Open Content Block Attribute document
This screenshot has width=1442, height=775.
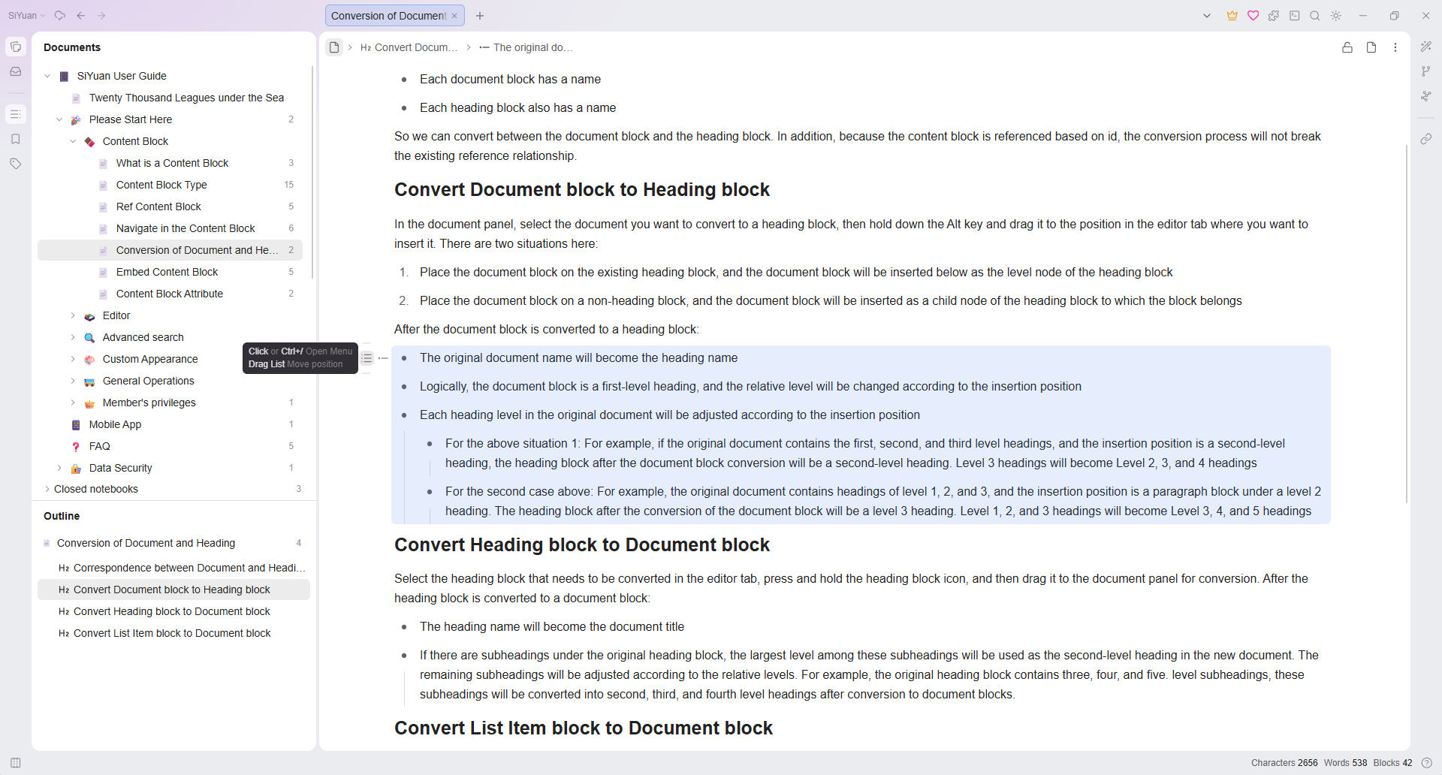170,294
